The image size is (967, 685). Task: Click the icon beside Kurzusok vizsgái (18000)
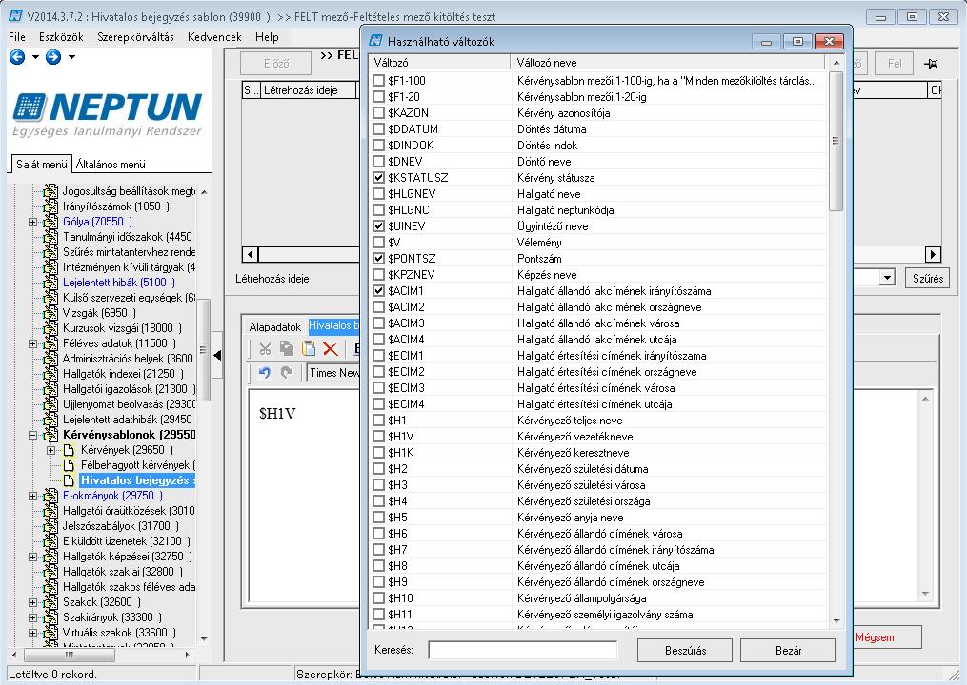point(50,328)
